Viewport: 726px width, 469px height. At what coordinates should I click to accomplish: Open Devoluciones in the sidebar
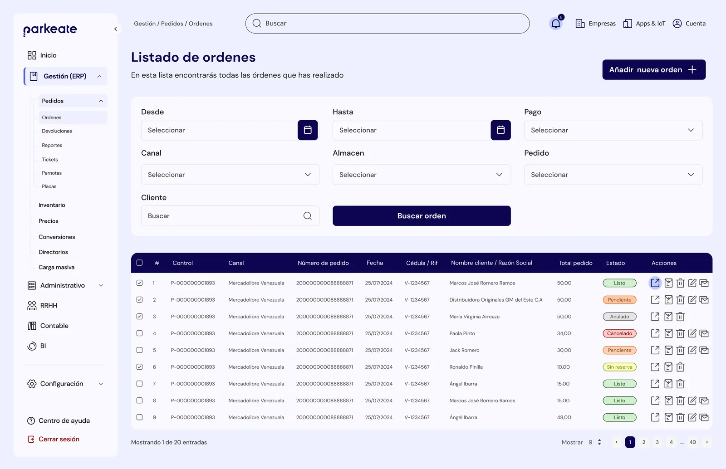[57, 131]
